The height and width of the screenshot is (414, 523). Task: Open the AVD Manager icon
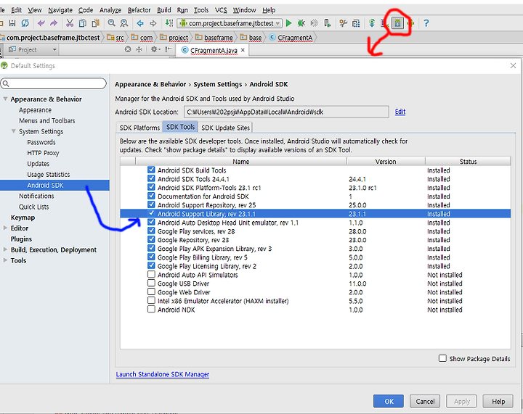click(384, 23)
